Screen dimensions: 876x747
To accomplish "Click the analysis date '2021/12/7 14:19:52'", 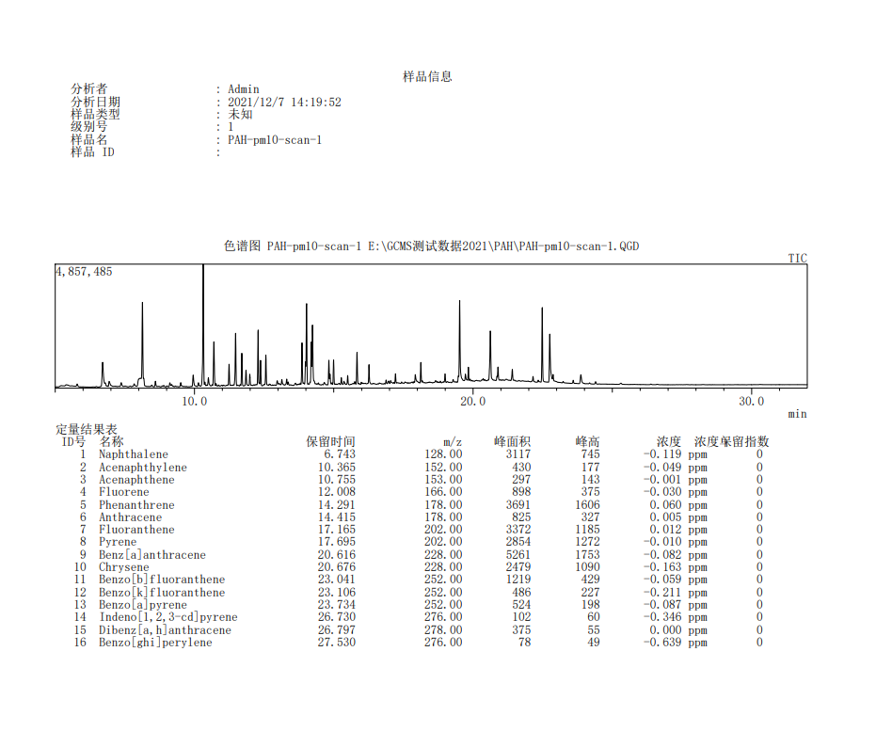I will click(x=284, y=103).
